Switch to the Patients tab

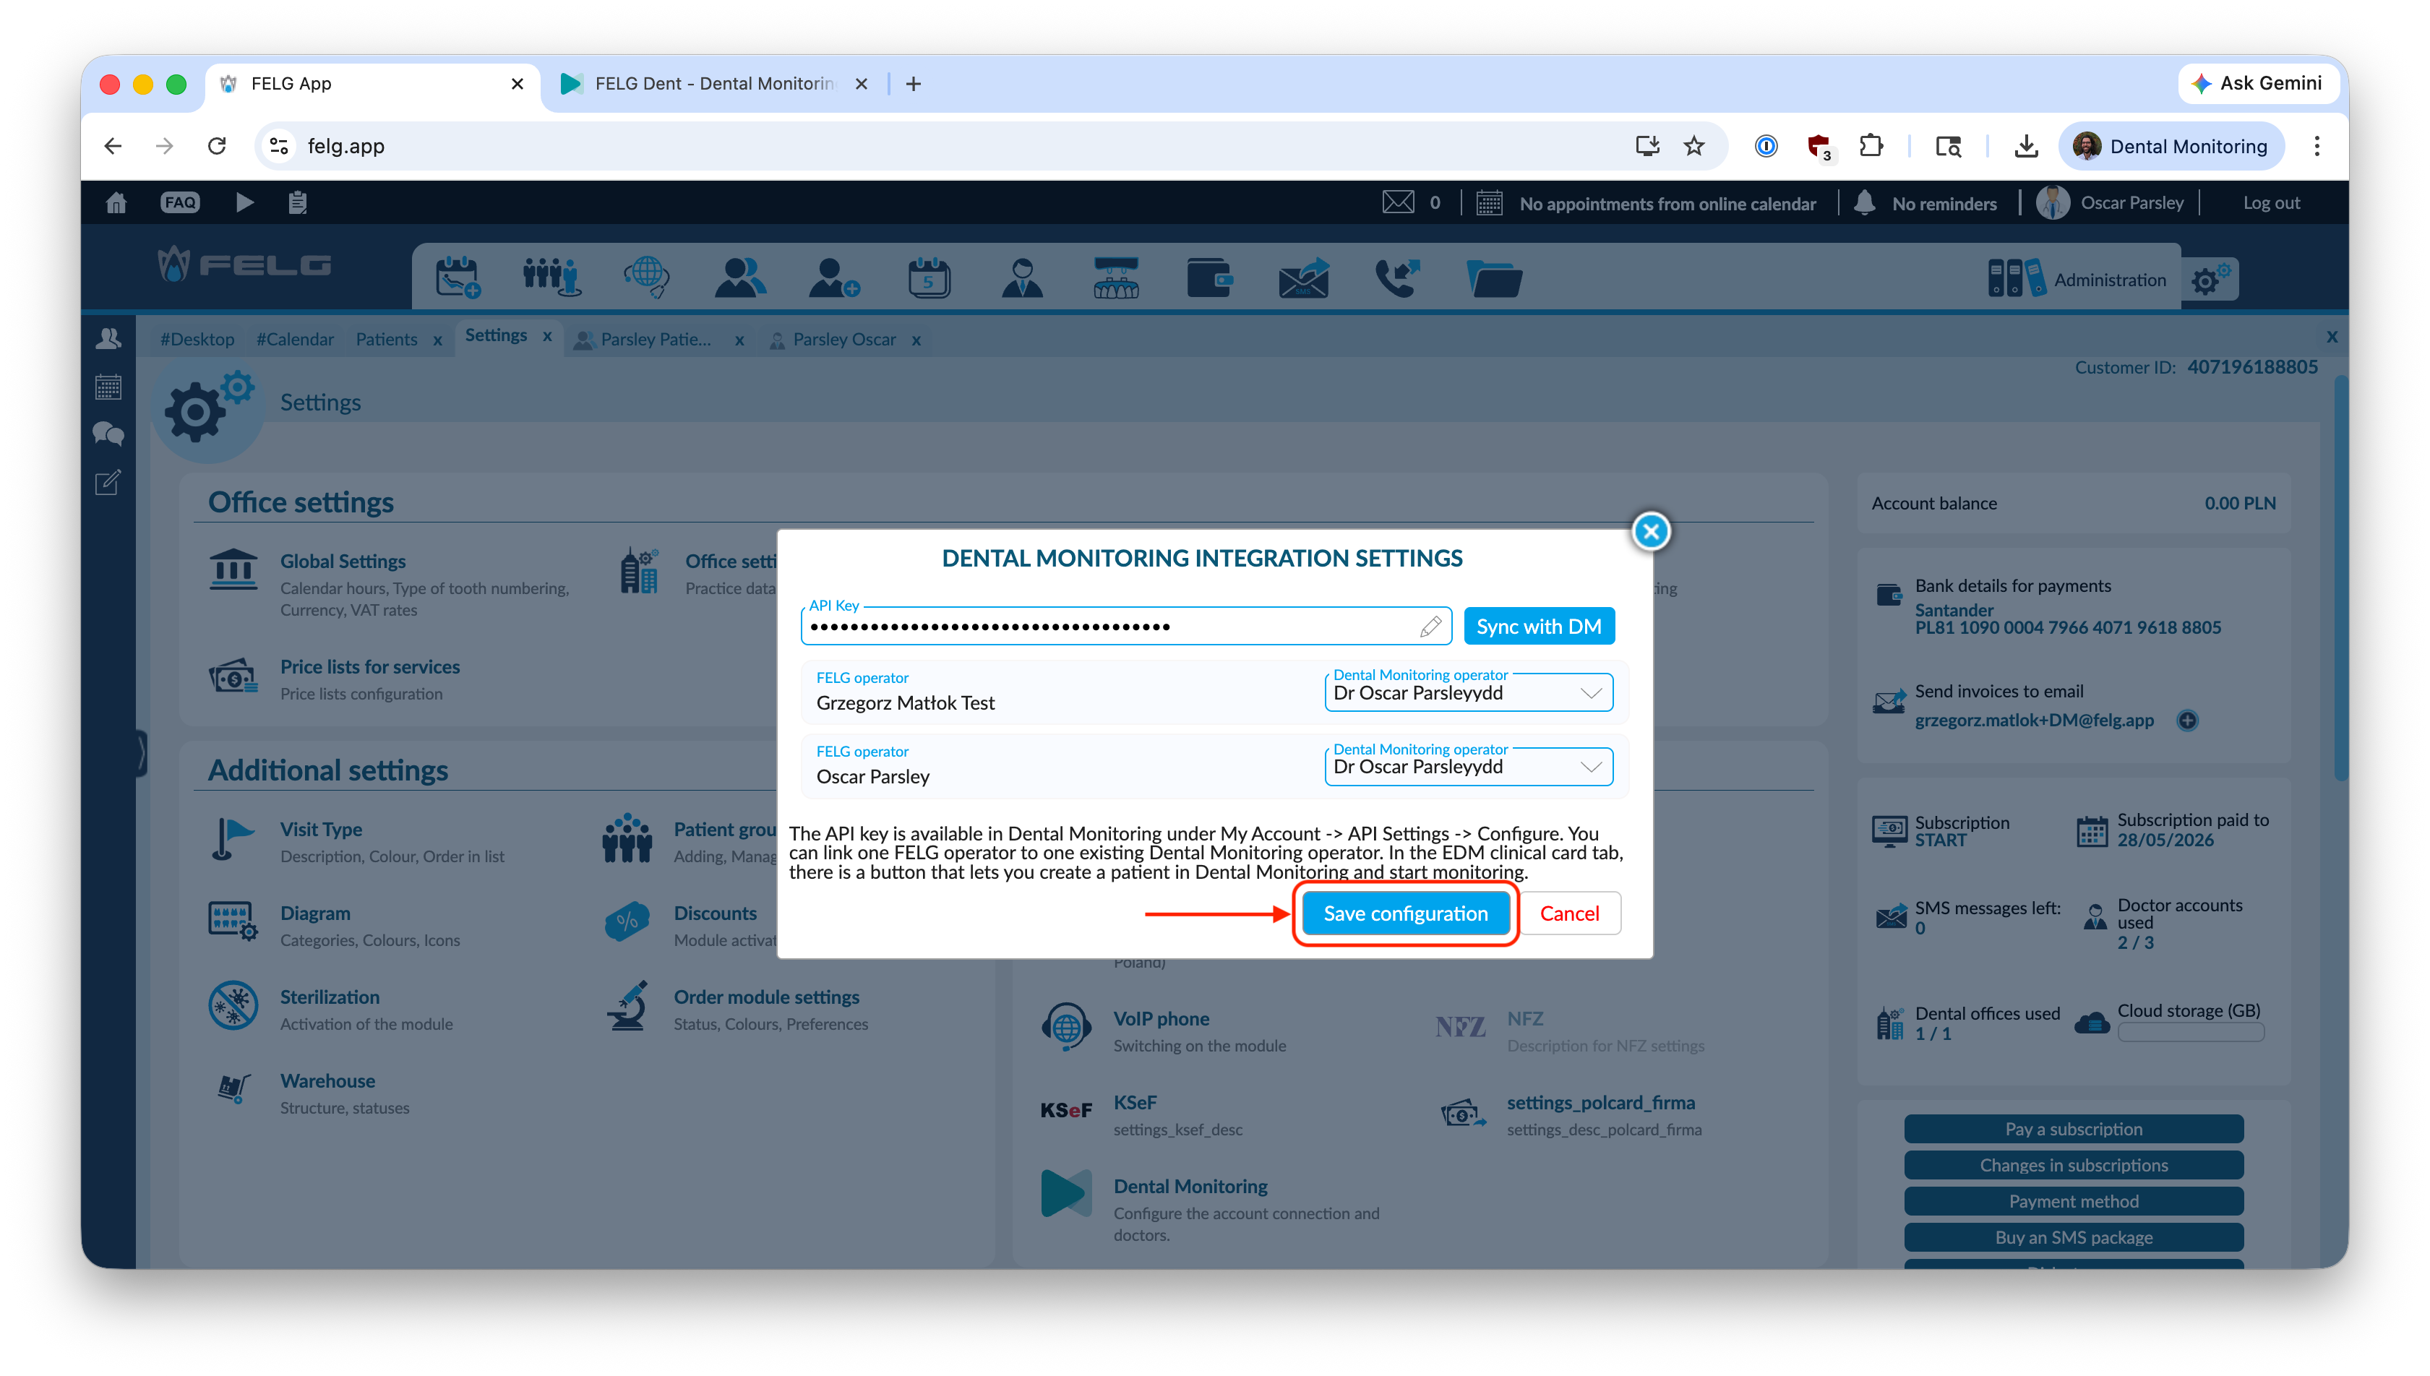(386, 339)
